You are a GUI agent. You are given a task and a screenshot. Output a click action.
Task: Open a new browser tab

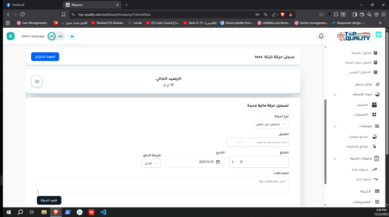[x=126, y=5]
